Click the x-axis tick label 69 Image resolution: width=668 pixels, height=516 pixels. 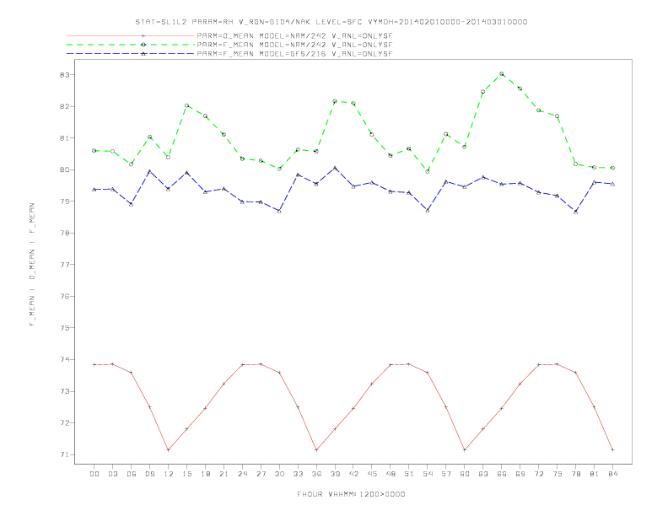pyautogui.click(x=520, y=474)
